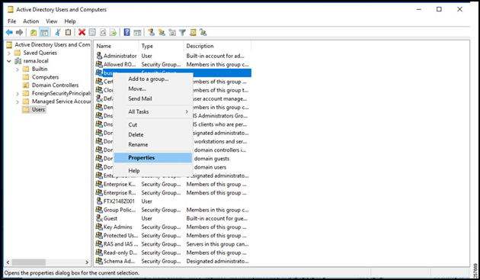
Task: Create a new group with the toolbar group icon
Action: 162,32
